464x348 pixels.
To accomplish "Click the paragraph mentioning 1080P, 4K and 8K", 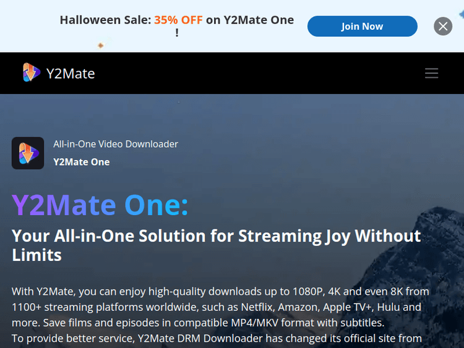I will pyautogui.click(x=220, y=307).
